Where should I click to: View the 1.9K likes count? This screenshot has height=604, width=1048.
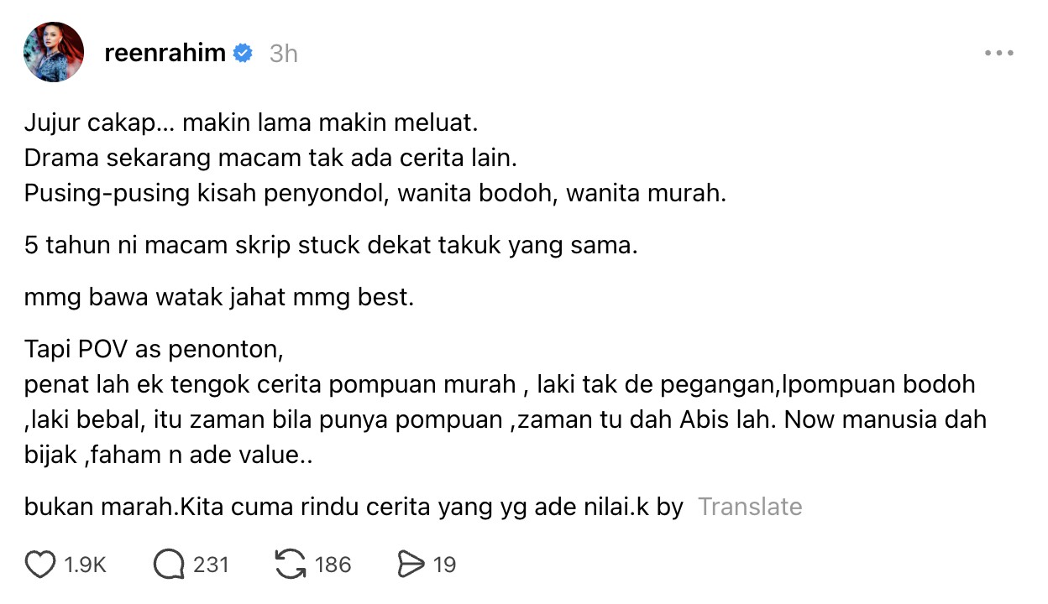[86, 565]
